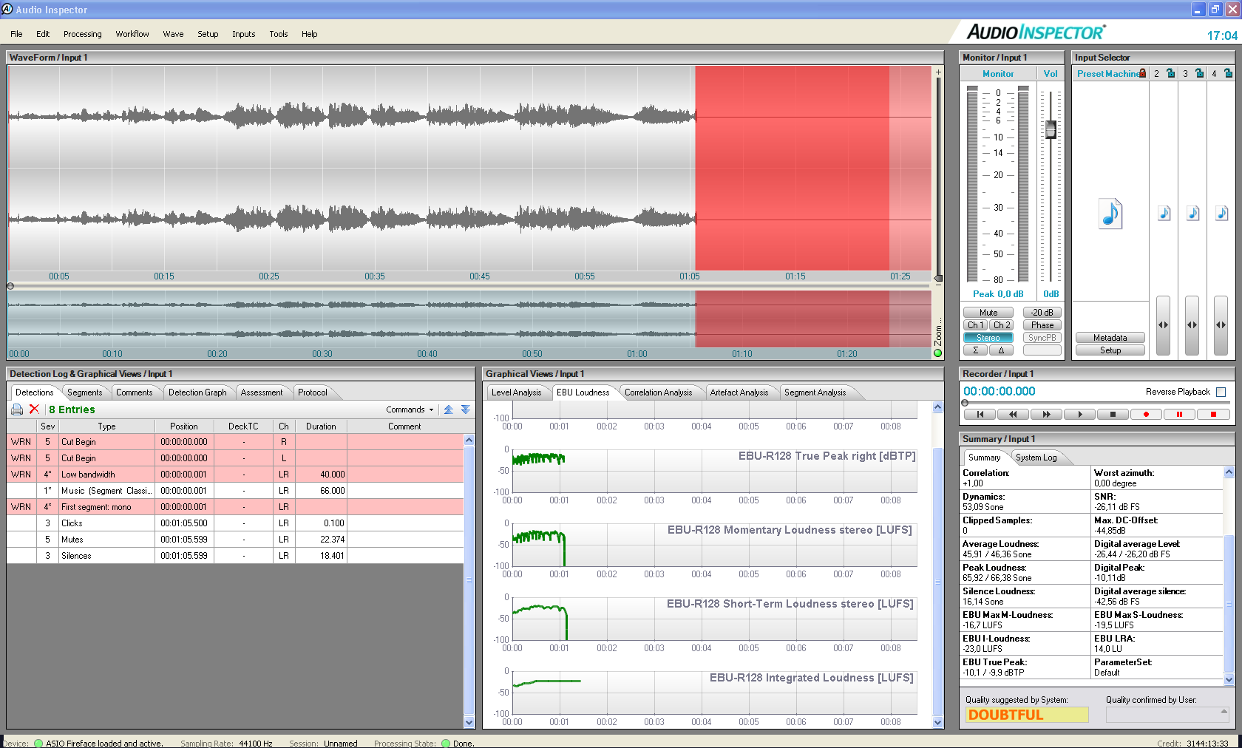The image size is (1242, 748).
Task: Rewind in the Recorder panel
Action: click(1013, 415)
